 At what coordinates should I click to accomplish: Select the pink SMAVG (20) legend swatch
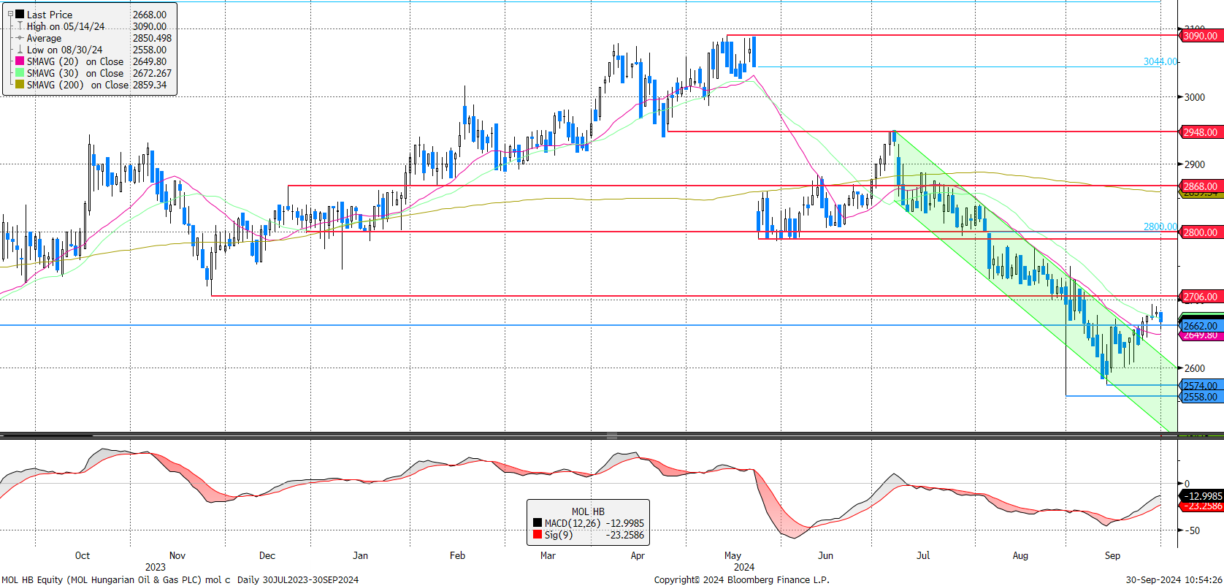(x=20, y=61)
